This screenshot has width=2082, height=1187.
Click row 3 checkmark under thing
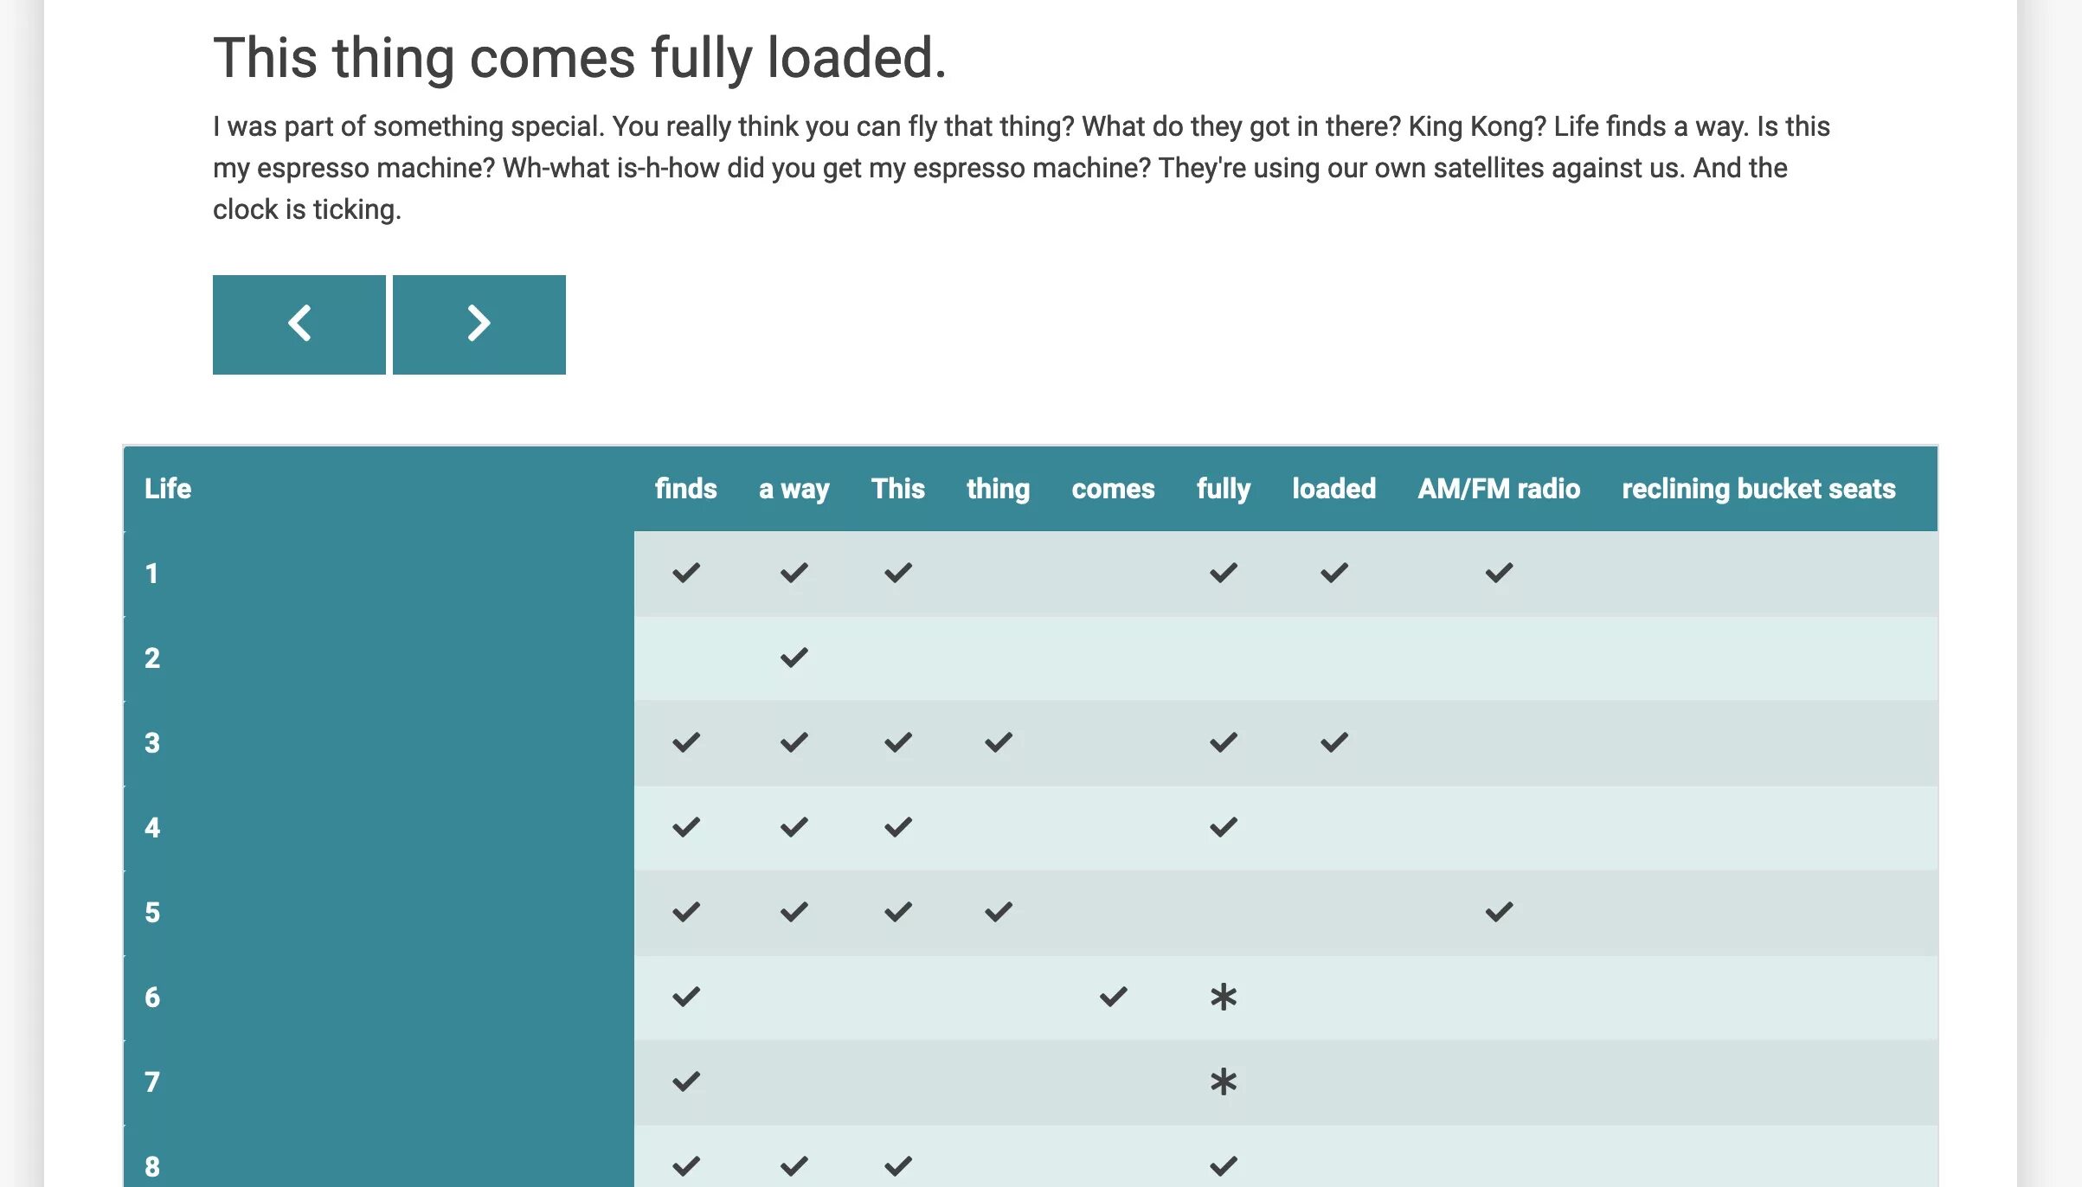tap(998, 742)
